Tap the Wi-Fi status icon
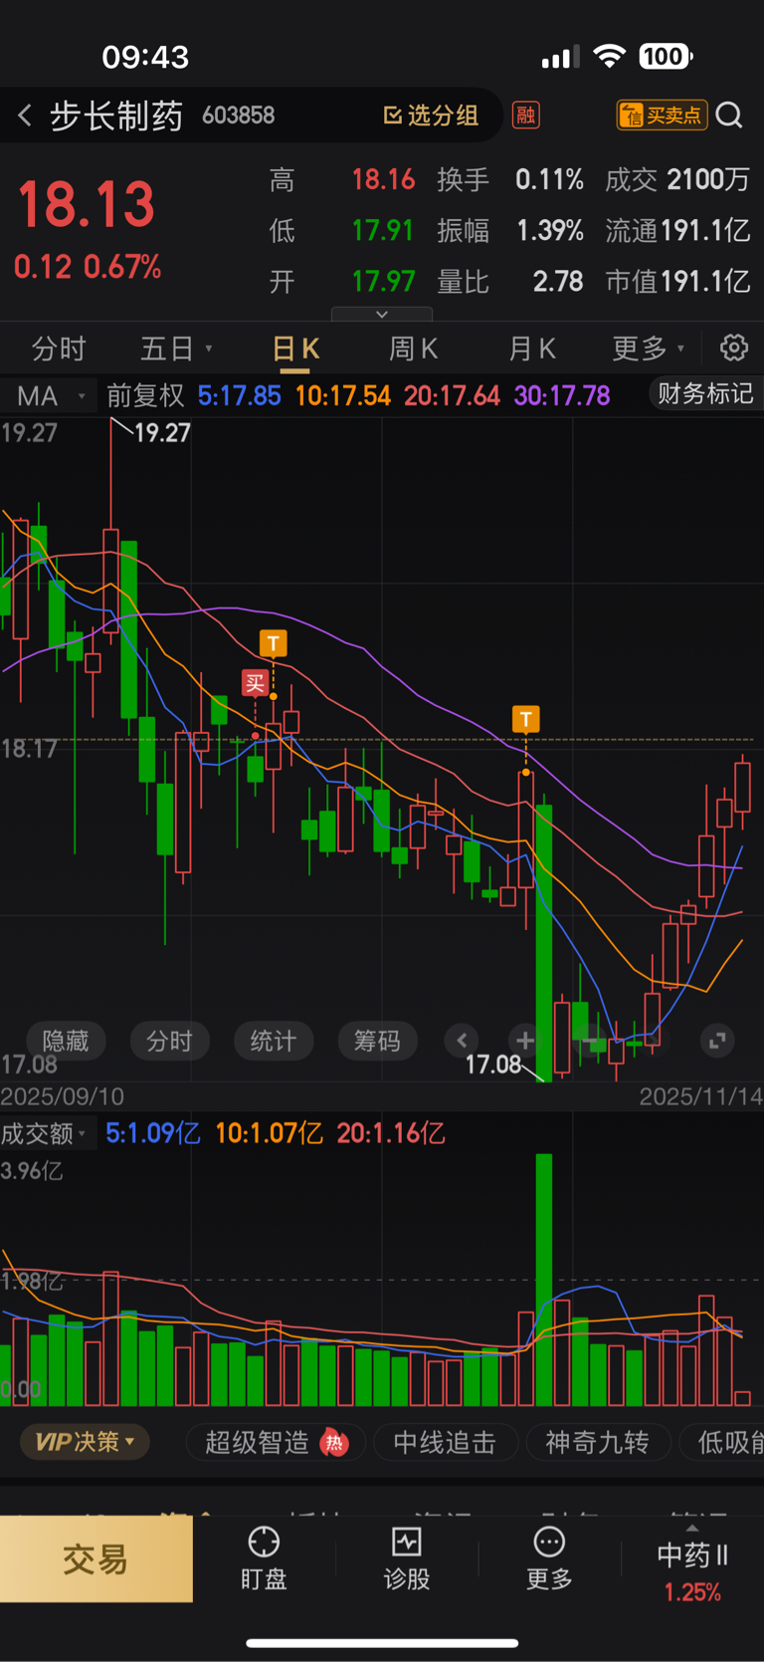764x1662 pixels. tap(609, 56)
